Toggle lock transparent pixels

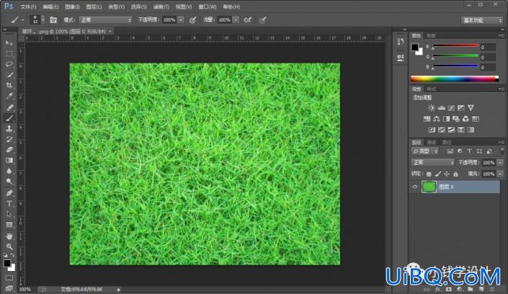(429, 174)
